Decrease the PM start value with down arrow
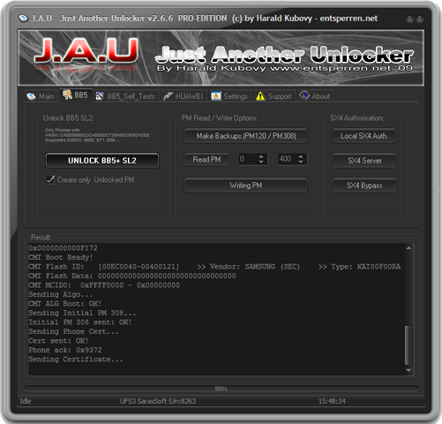The image size is (442, 424). click(261, 163)
